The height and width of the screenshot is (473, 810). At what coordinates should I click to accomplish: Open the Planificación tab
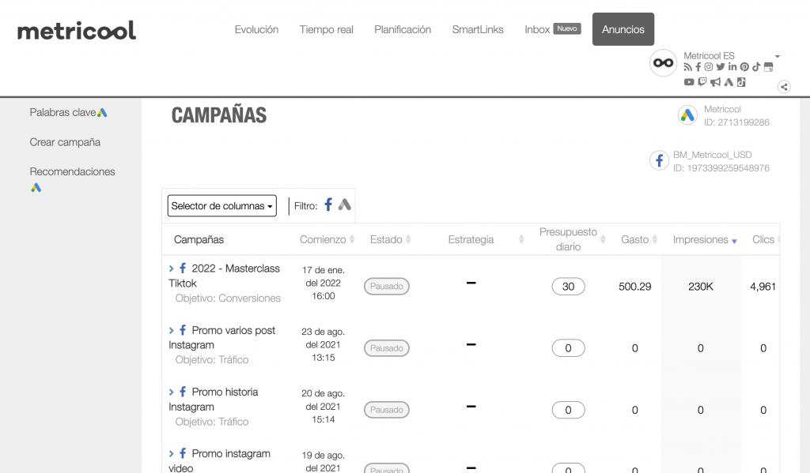(x=403, y=29)
